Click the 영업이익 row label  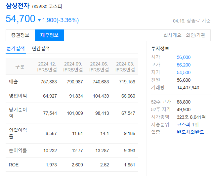pos(18,96)
